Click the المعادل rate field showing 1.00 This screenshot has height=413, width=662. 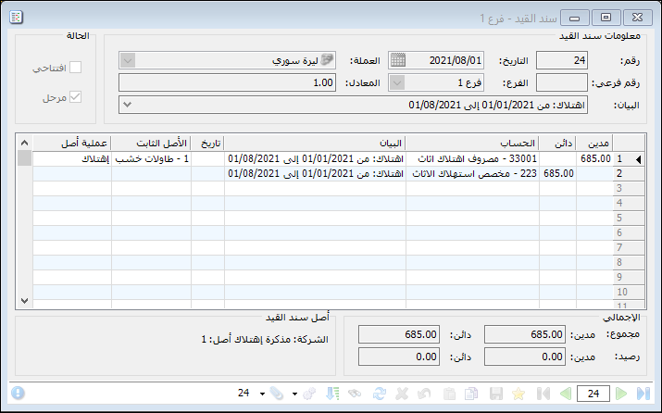pyautogui.click(x=227, y=82)
